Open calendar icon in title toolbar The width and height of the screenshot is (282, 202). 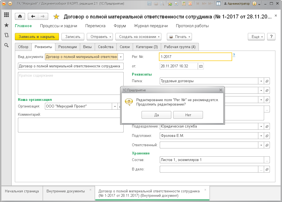pos(190,4)
